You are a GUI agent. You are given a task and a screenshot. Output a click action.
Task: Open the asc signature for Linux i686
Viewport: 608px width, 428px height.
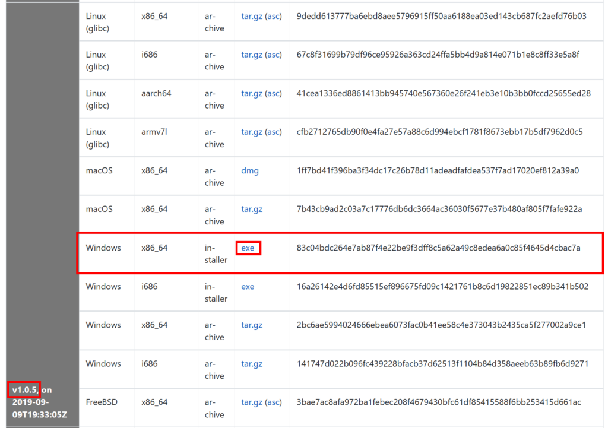point(273,55)
